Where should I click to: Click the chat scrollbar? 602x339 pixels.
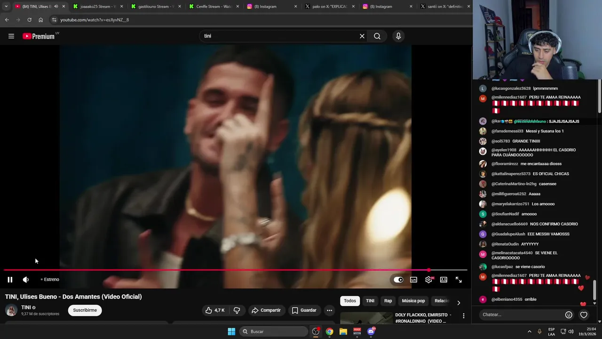pyautogui.click(x=594, y=290)
